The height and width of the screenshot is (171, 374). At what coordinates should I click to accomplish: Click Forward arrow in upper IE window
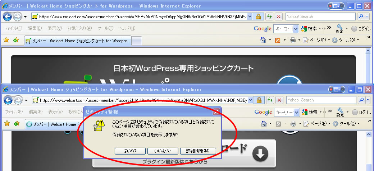[x=17, y=16]
